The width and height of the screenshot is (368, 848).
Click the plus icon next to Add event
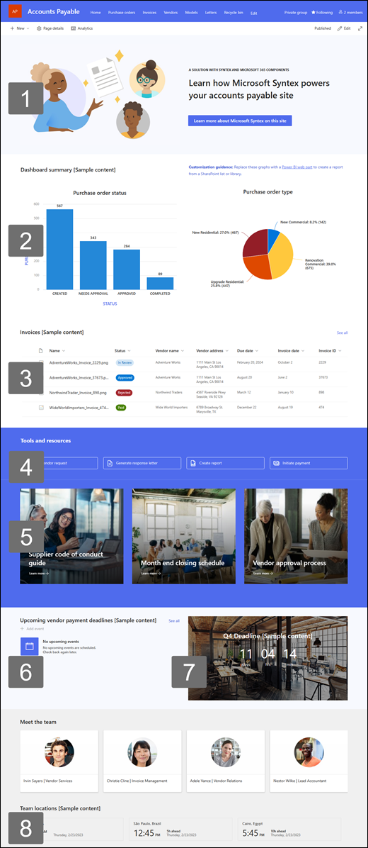[21, 629]
